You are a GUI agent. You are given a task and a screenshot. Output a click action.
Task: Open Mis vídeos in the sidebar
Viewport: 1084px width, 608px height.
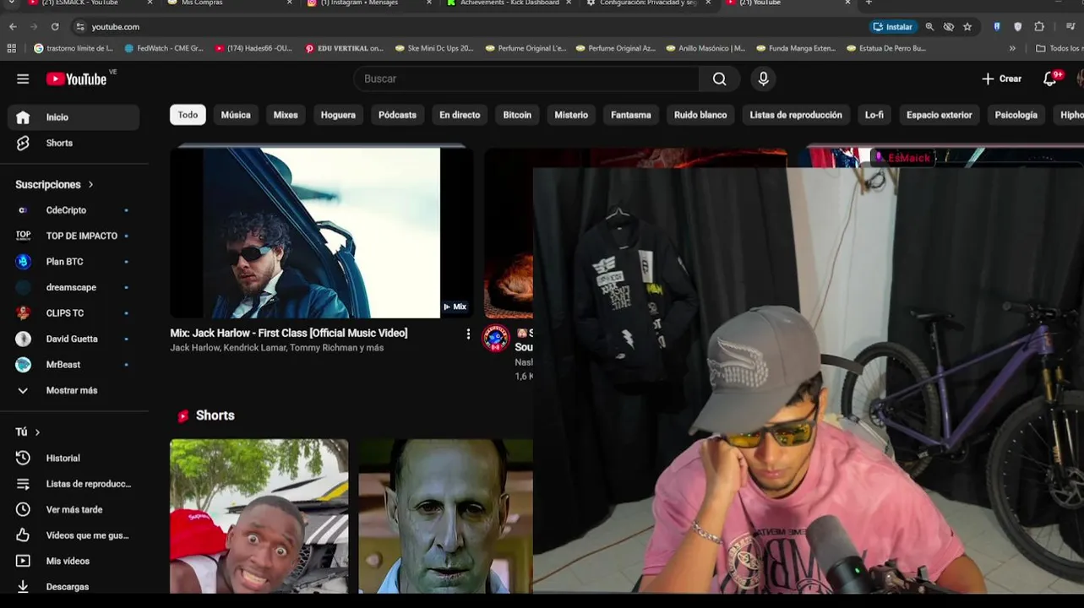(74, 561)
